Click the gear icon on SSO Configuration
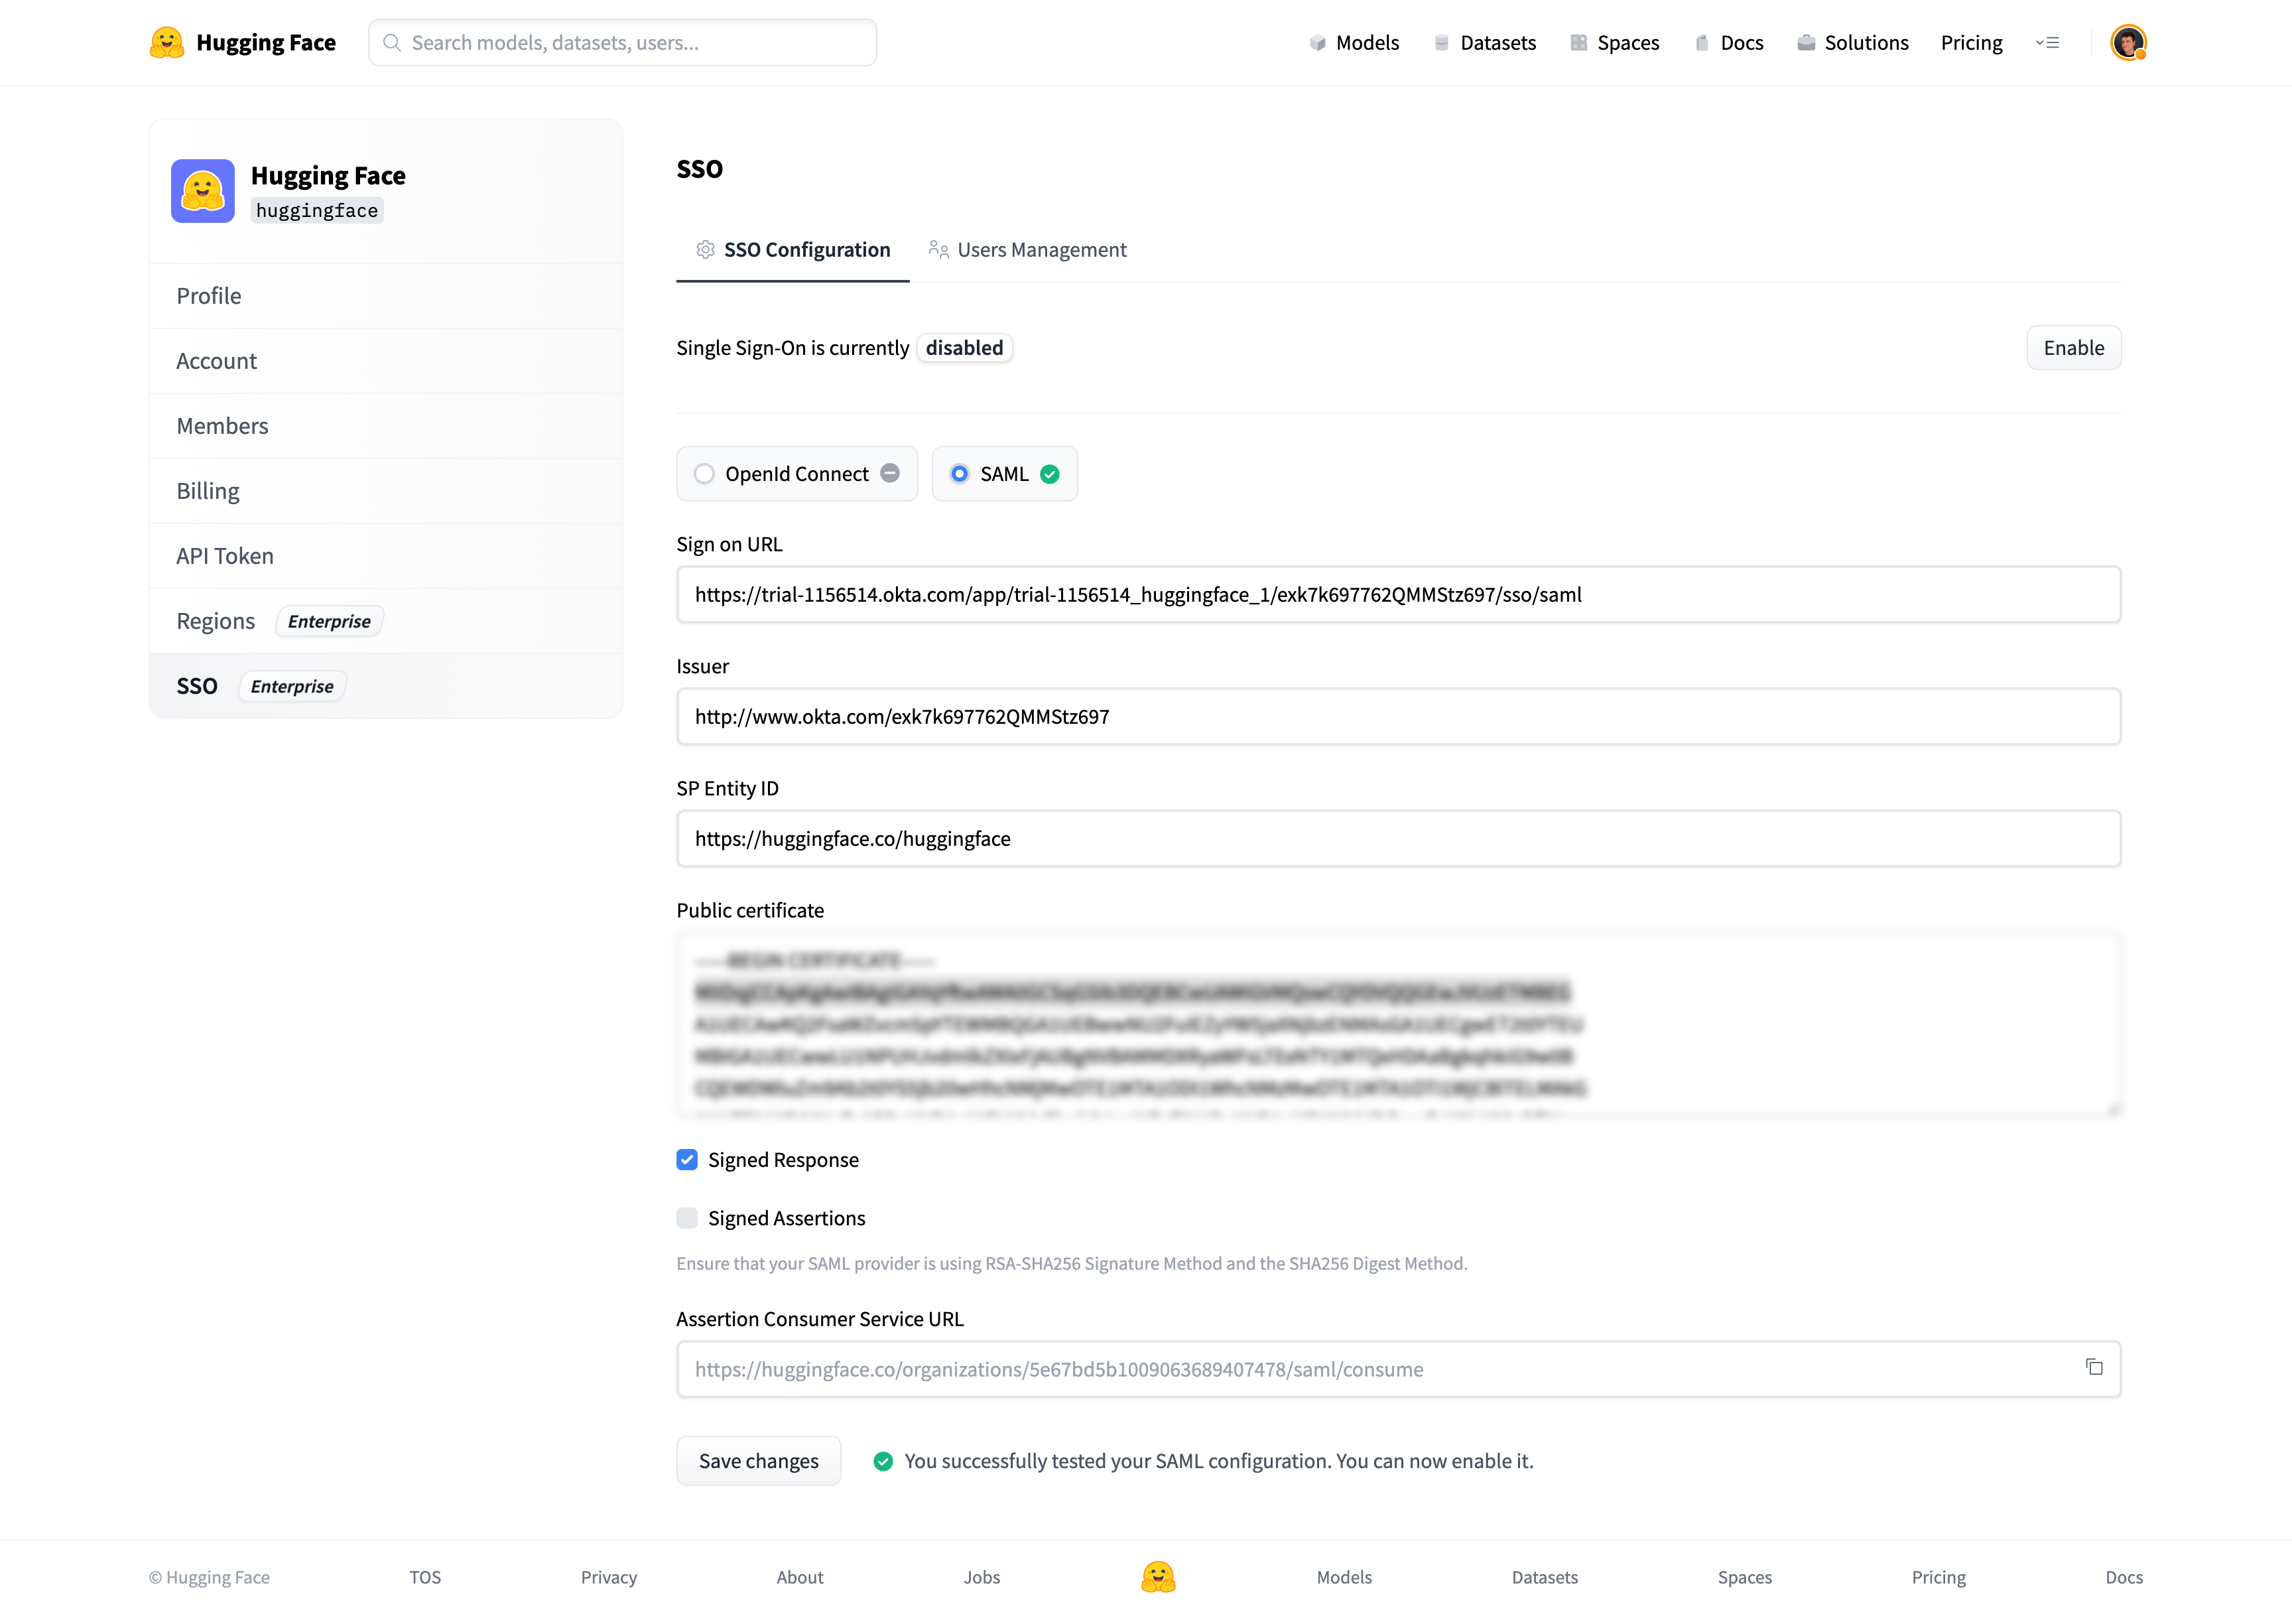Viewport: 2292px width, 1624px height. [x=706, y=249]
